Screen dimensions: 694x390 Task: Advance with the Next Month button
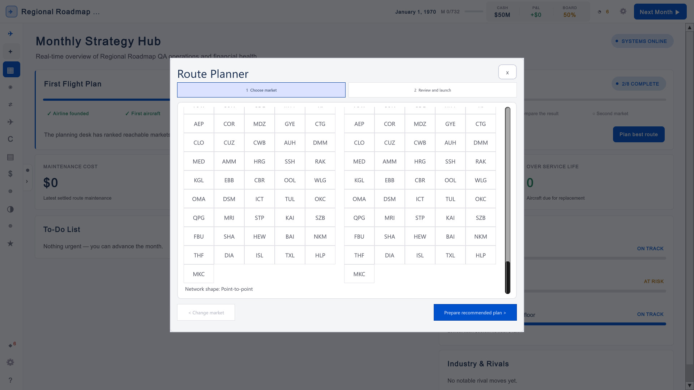coord(660,12)
